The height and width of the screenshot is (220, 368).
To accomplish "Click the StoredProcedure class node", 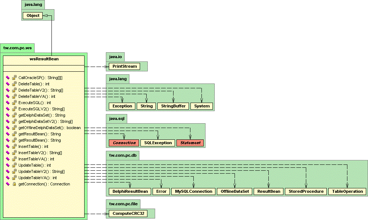I will [306, 191].
